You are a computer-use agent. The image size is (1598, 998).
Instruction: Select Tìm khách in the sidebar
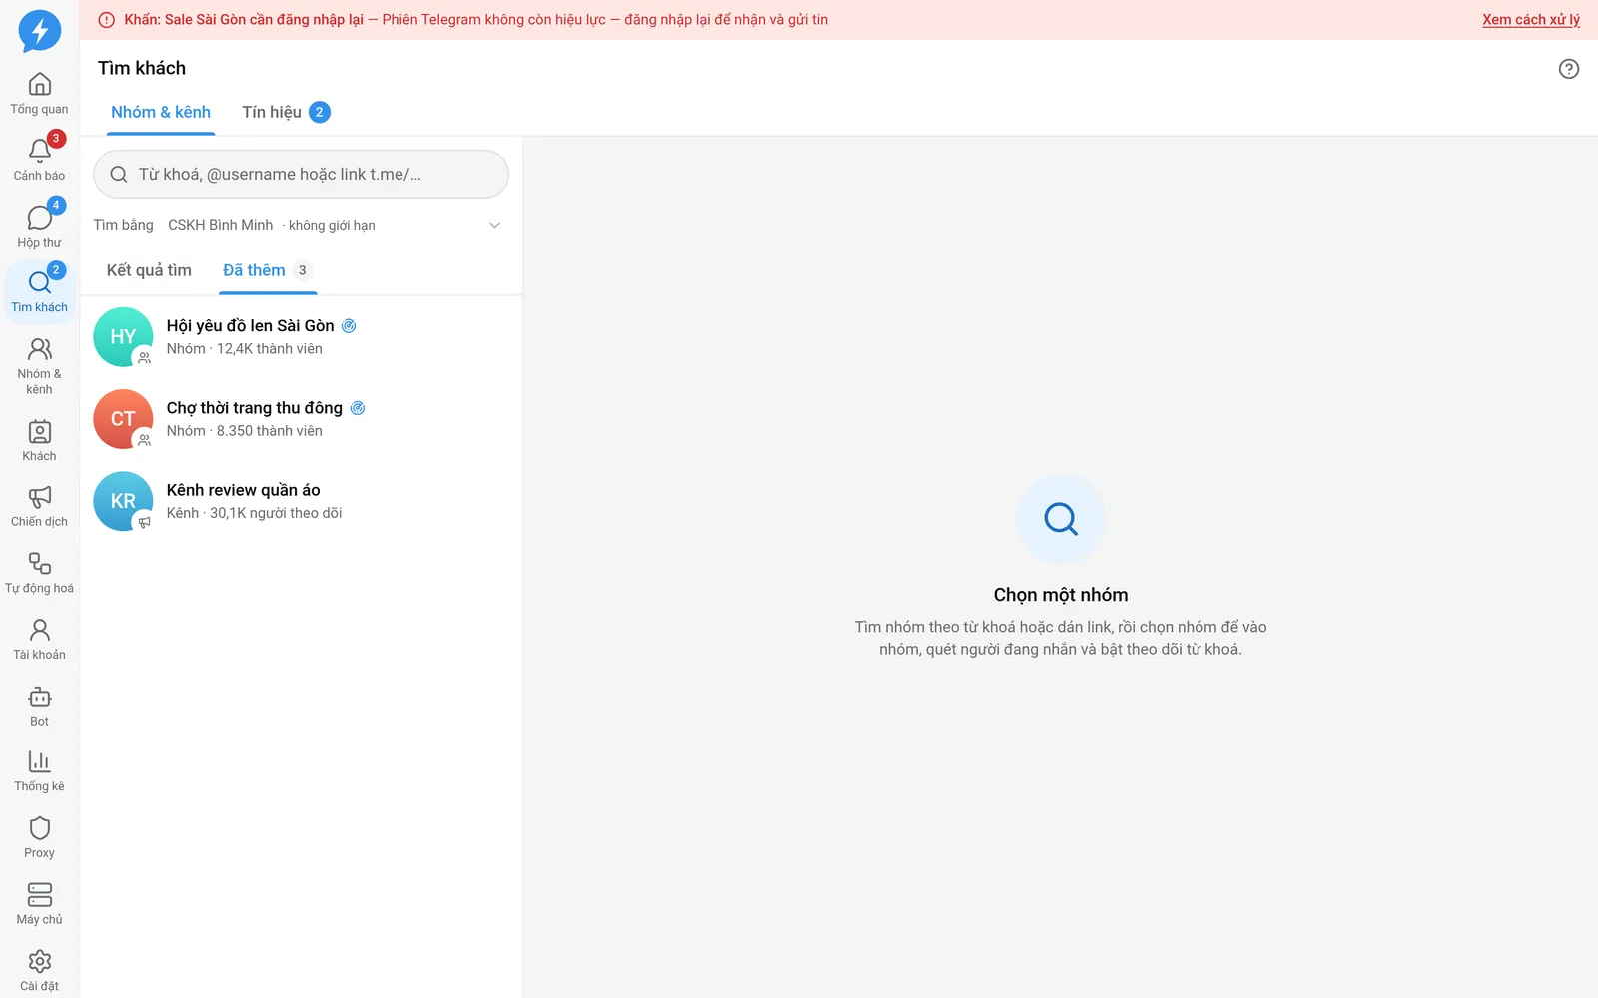click(x=40, y=292)
